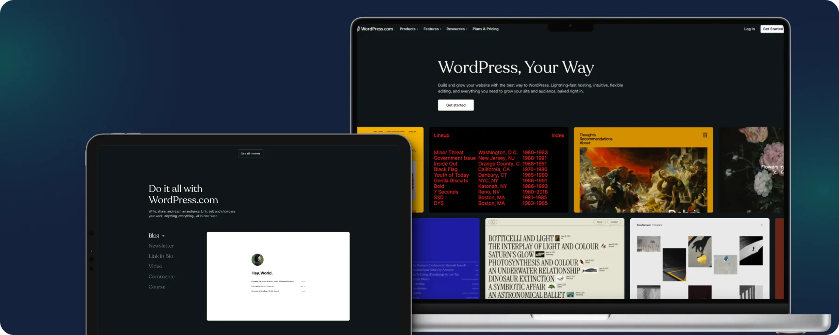Image resolution: width=839 pixels, height=335 pixels.
Task: Click 'BOTTICELLI AND LIGHT' headline
Action: [521, 239]
